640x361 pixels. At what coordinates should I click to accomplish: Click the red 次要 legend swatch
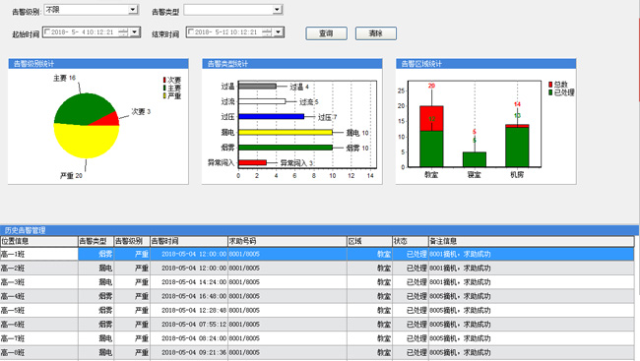[x=164, y=80]
